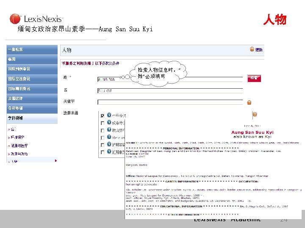
Task: Uncheck the first checked source checkbox
Action: (103, 116)
